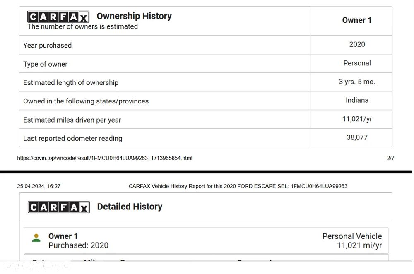Click the green and yellow owner person icon
The image size is (414, 274).
click(36, 238)
